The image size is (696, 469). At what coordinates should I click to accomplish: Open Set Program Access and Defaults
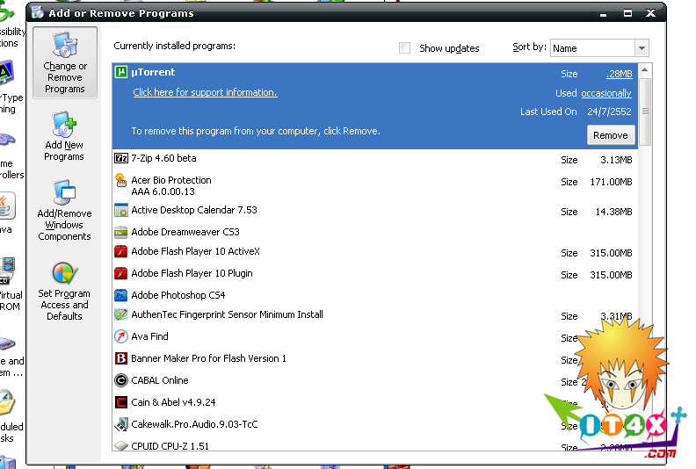pyautogui.click(x=64, y=291)
